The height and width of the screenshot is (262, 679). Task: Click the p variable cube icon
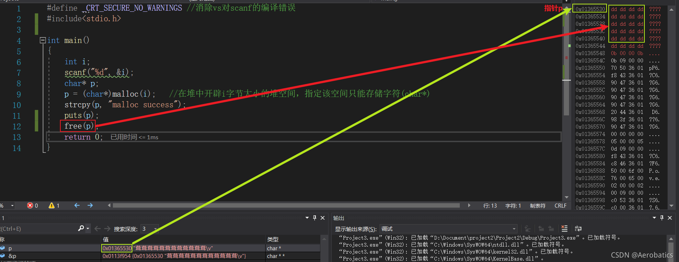point(3,248)
